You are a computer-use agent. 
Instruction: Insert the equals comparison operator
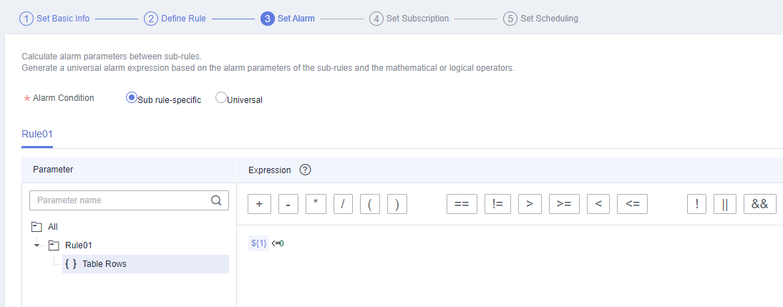462,204
